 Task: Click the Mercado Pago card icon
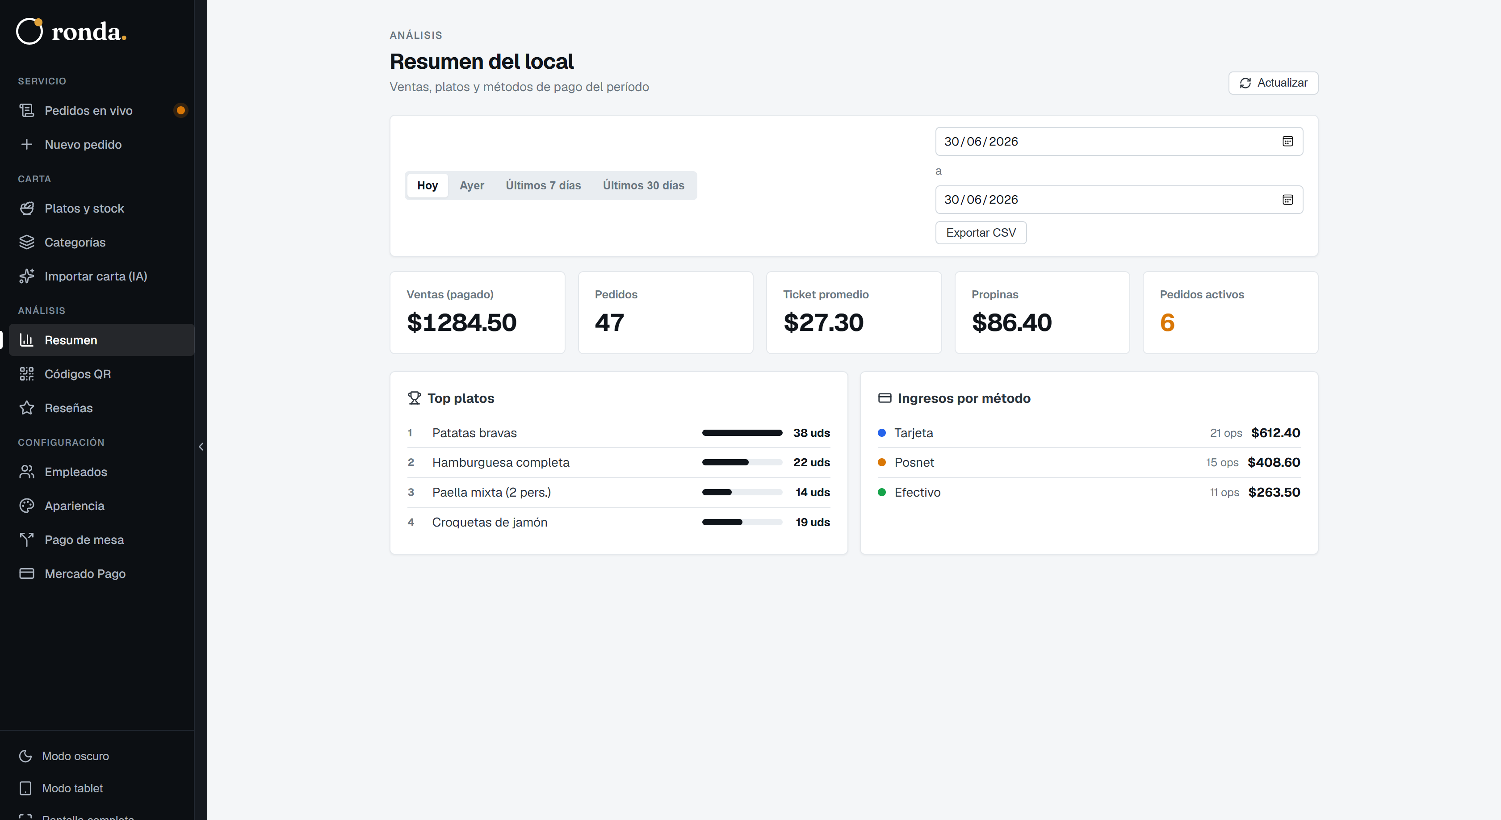27,573
